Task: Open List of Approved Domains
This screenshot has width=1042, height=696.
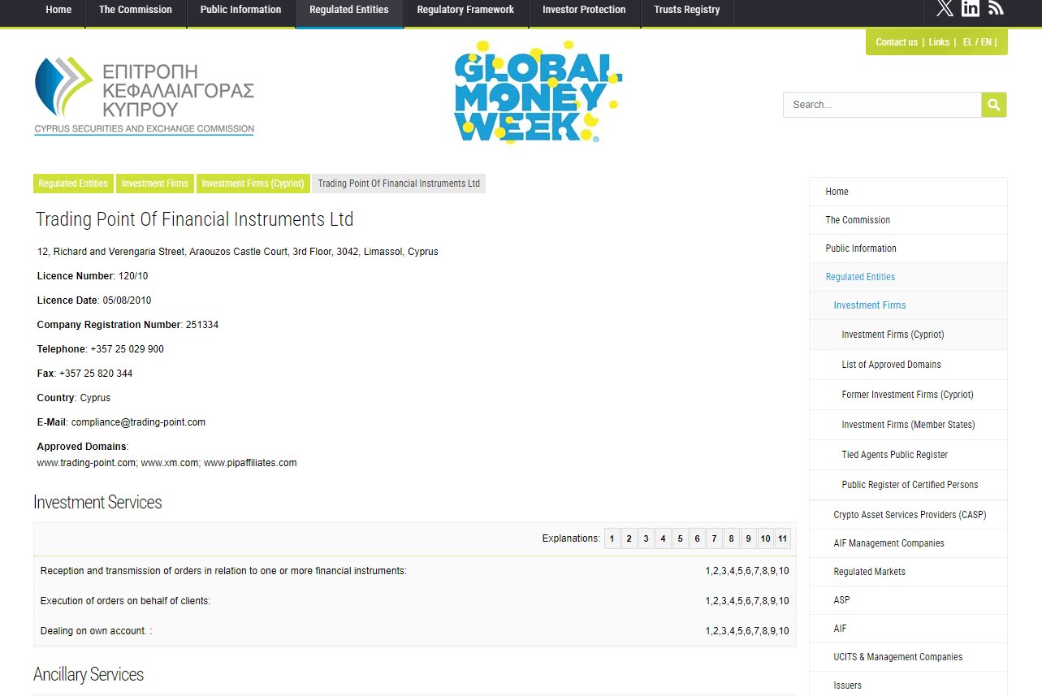Action: pos(908,365)
